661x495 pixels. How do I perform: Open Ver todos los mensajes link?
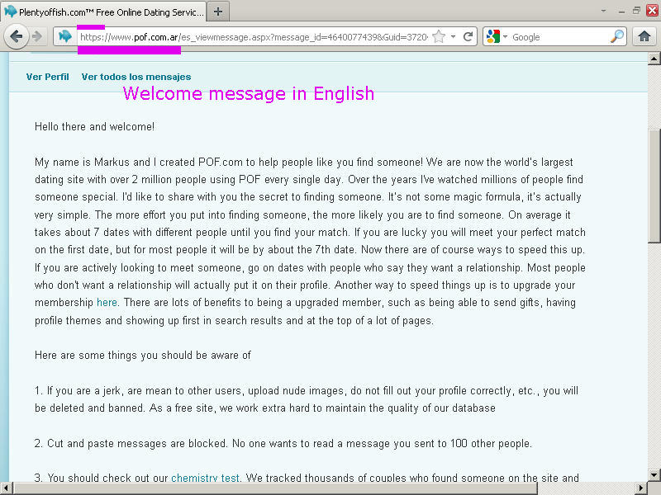136,77
